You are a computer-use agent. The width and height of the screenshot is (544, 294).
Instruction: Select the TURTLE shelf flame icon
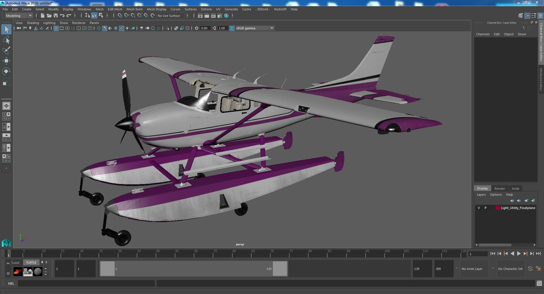(18, 272)
